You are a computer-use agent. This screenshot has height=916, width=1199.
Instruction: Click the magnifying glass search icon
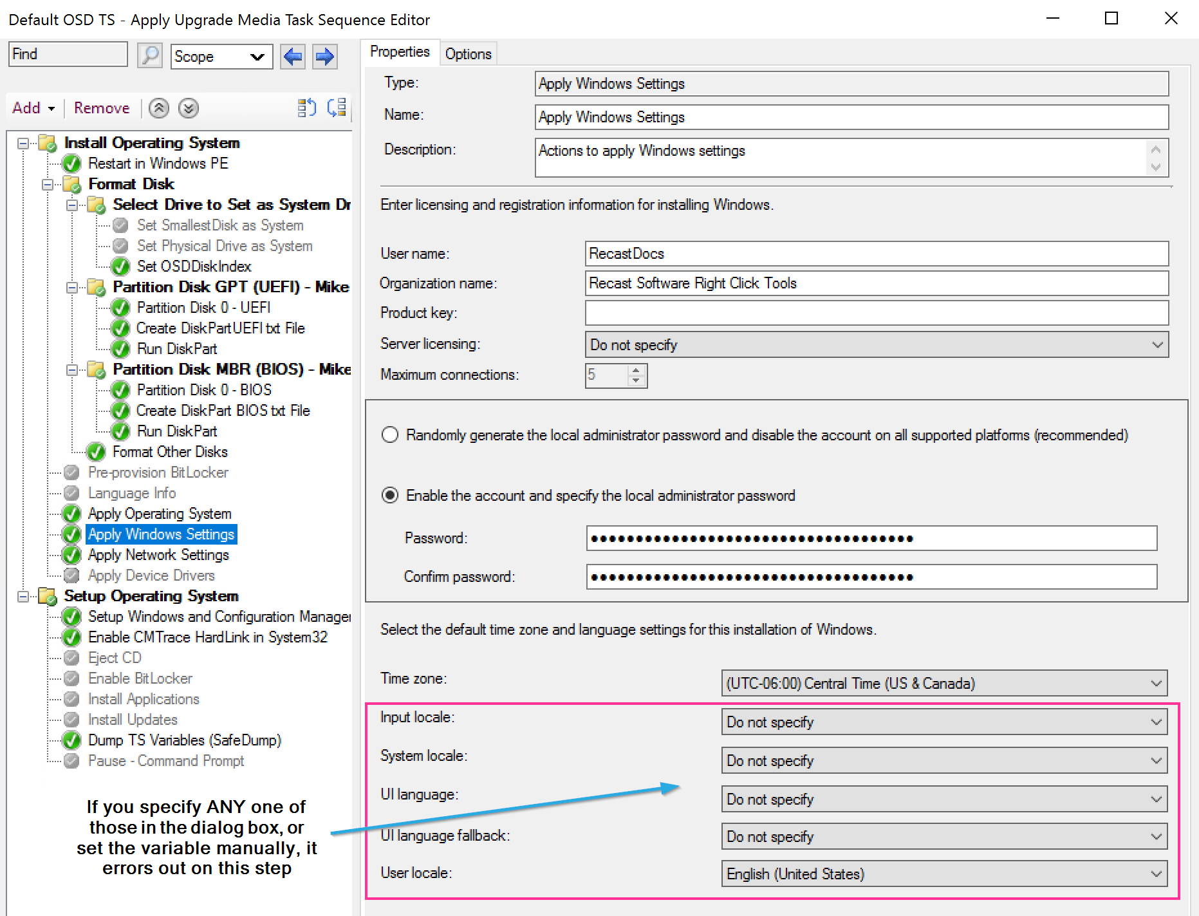[150, 56]
